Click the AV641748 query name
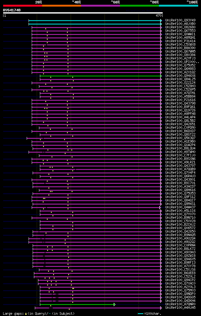This screenshot has height=316, width=201. point(12,10)
